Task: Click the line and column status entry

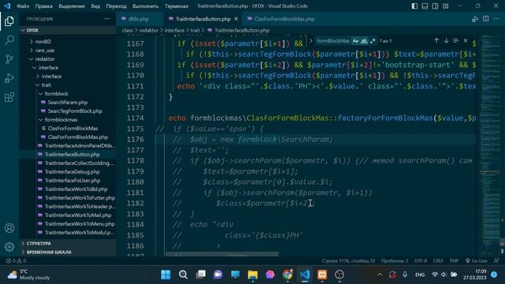Action: (x=348, y=261)
